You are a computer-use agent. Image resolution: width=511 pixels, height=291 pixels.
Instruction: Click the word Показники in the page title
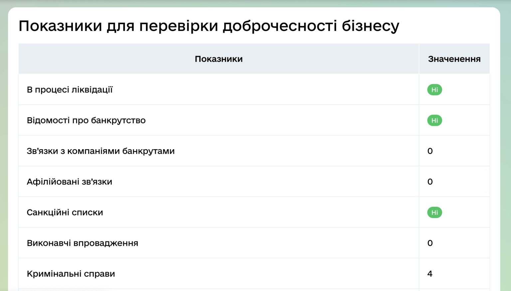click(60, 26)
